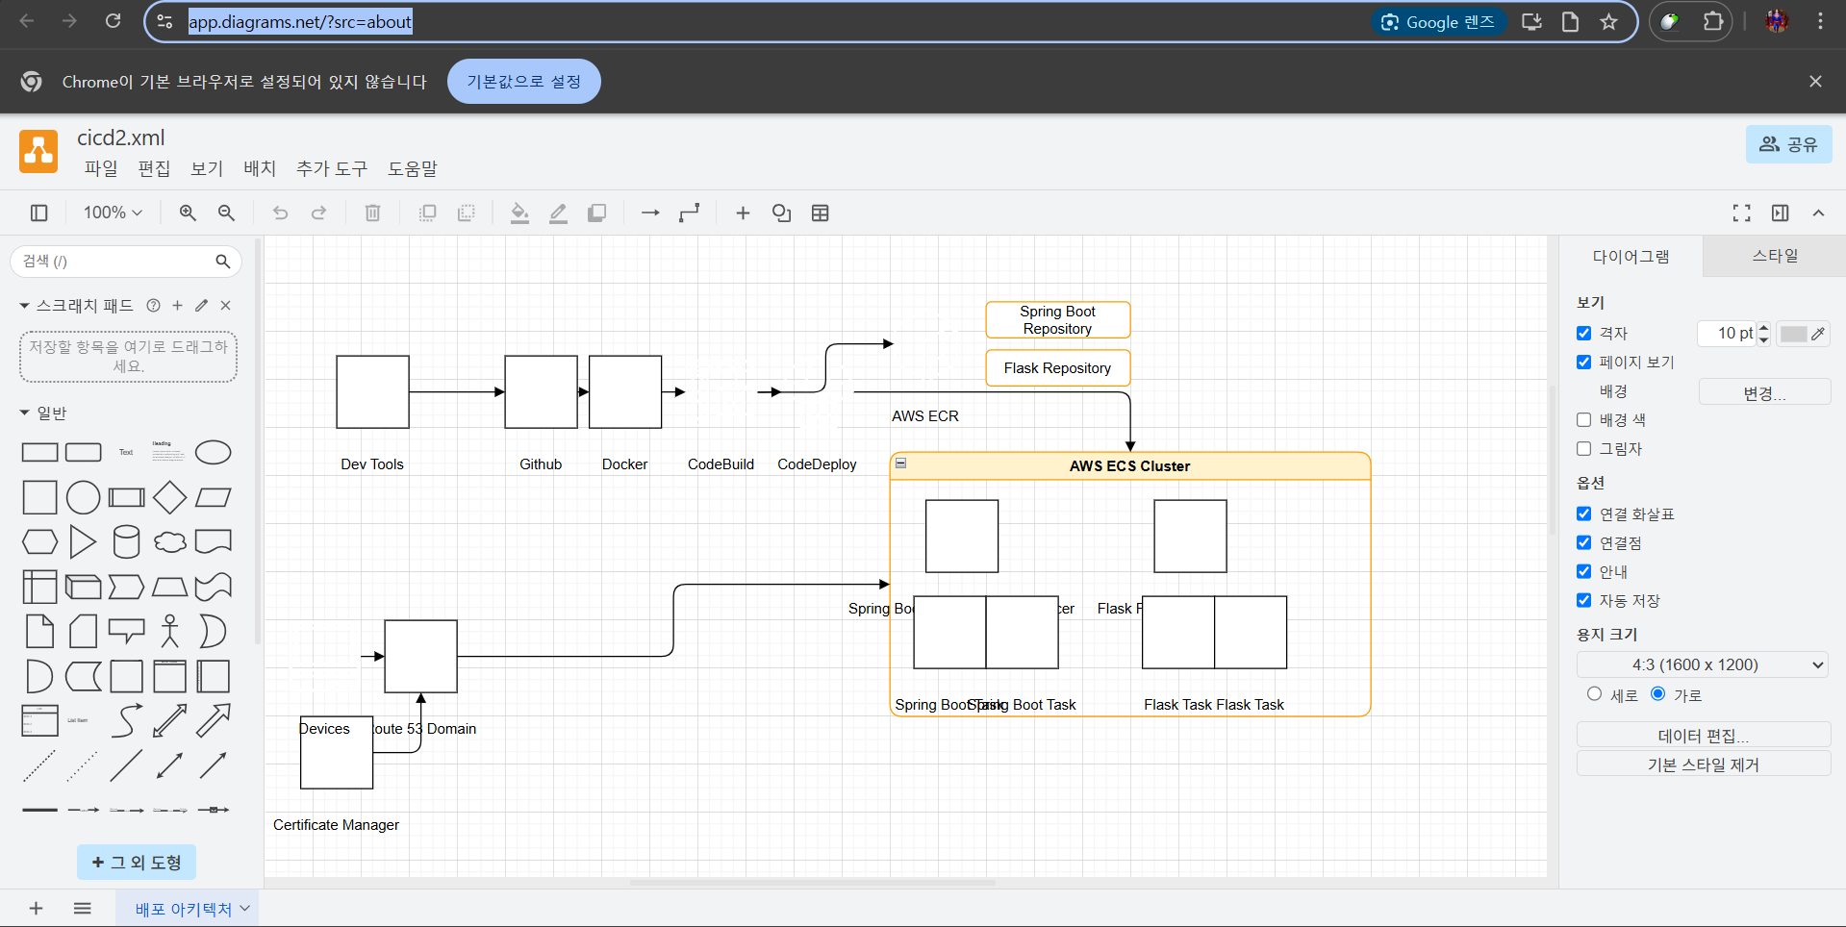The height and width of the screenshot is (927, 1846).
Task: Select the diamond shape in general palette
Action: (169, 497)
